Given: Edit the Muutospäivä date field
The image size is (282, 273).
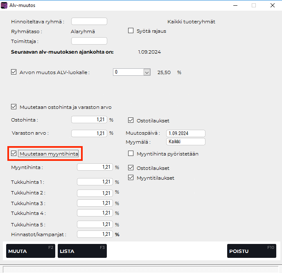Looking at the screenshot, I should click(185, 133).
